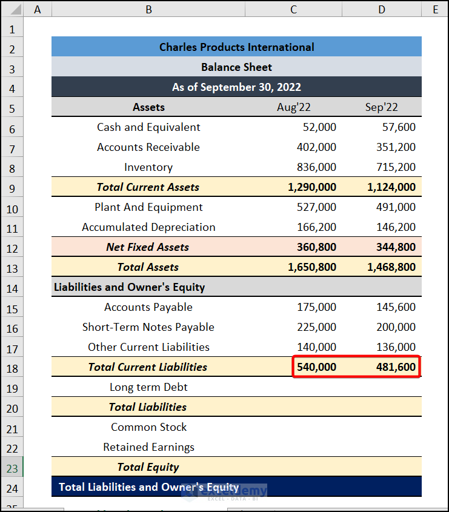Click the Balance Sheet heading cell
Image resolution: width=449 pixels, height=512 pixels.
point(236,67)
